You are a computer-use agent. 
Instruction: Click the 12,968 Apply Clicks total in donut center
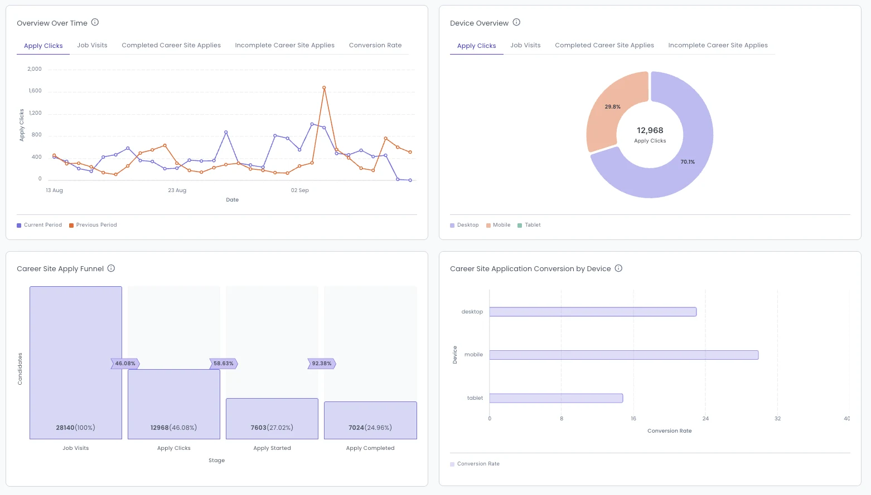point(650,135)
